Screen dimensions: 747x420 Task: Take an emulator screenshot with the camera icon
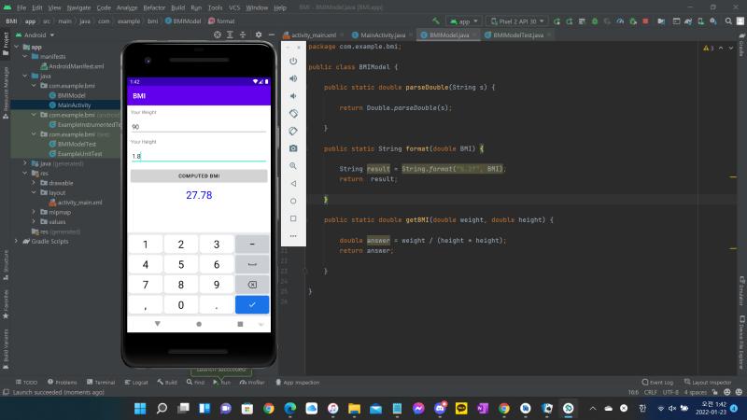[293, 148]
